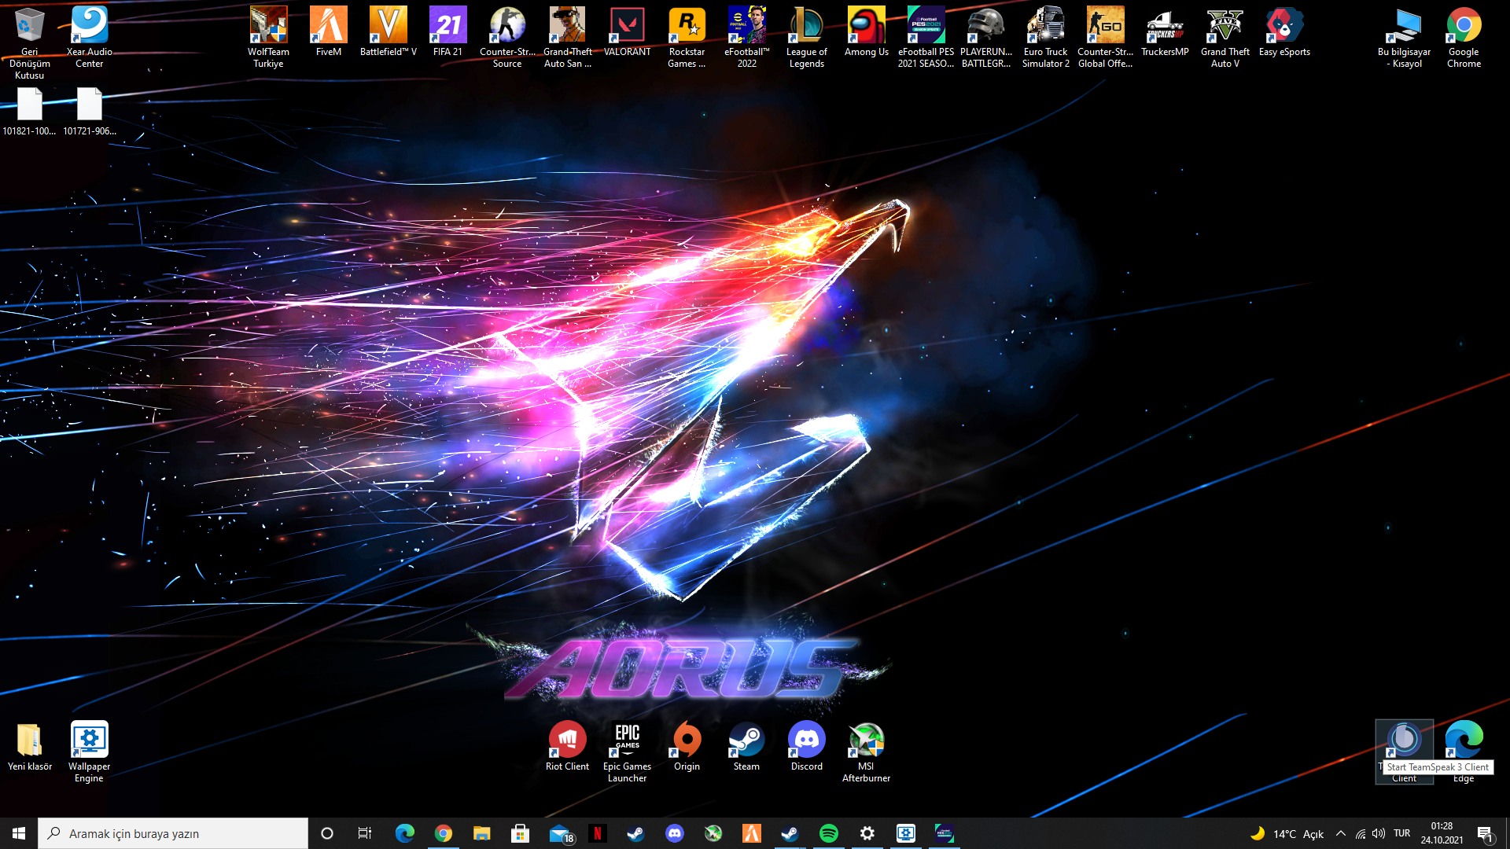This screenshot has height=849, width=1510.
Task: Open File Explorer from the taskbar
Action: (481, 833)
